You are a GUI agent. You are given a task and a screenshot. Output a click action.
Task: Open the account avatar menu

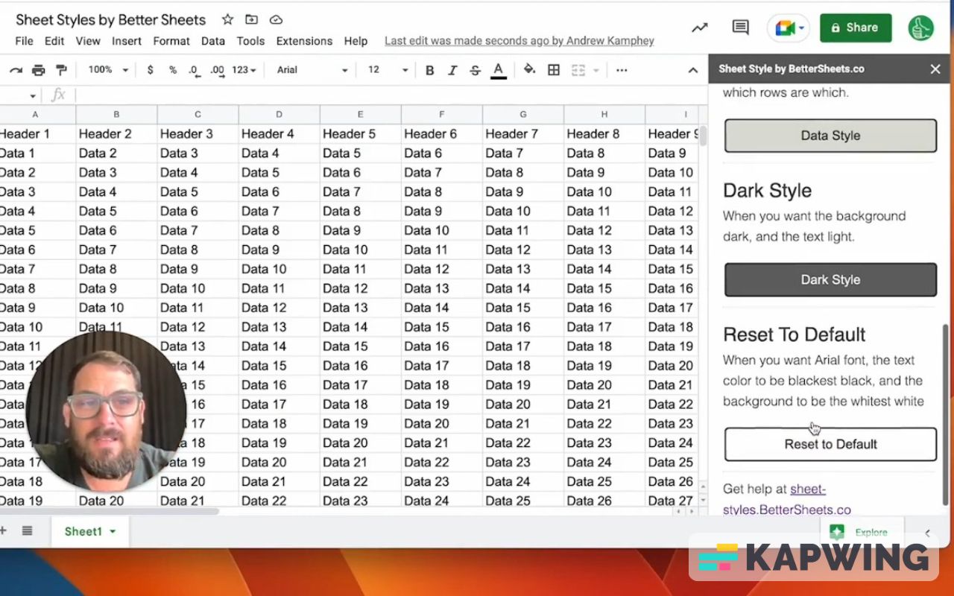point(921,28)
